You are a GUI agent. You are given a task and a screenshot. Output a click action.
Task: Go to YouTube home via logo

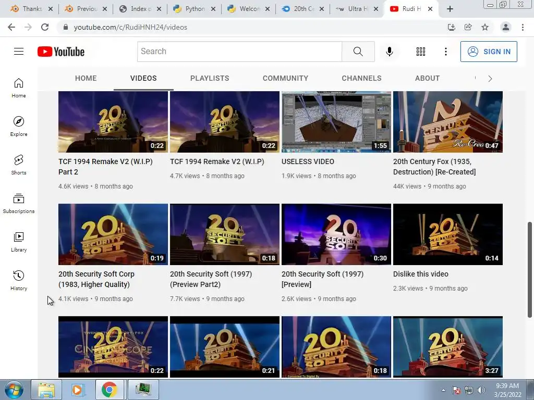coord(61,52)
